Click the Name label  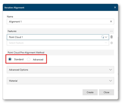pos(10,17)
